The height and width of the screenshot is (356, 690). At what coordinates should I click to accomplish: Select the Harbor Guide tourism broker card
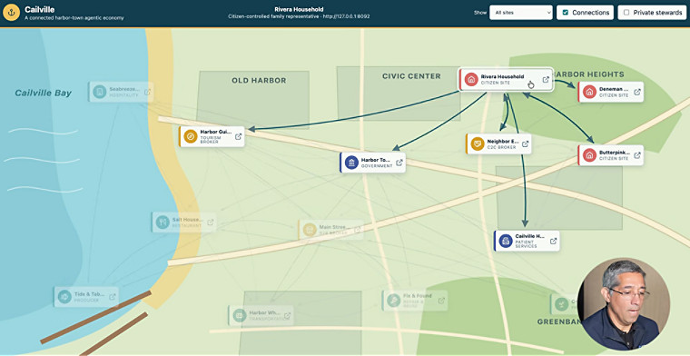(x=212, y=136)
